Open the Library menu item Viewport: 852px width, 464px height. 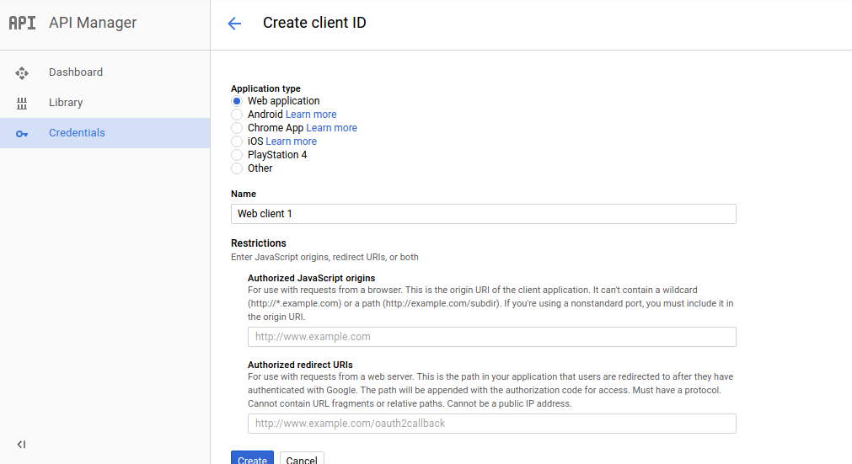(66, 103)
